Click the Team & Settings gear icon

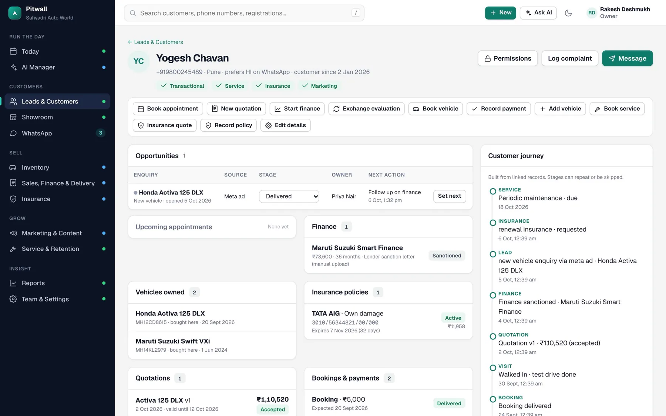13,299
